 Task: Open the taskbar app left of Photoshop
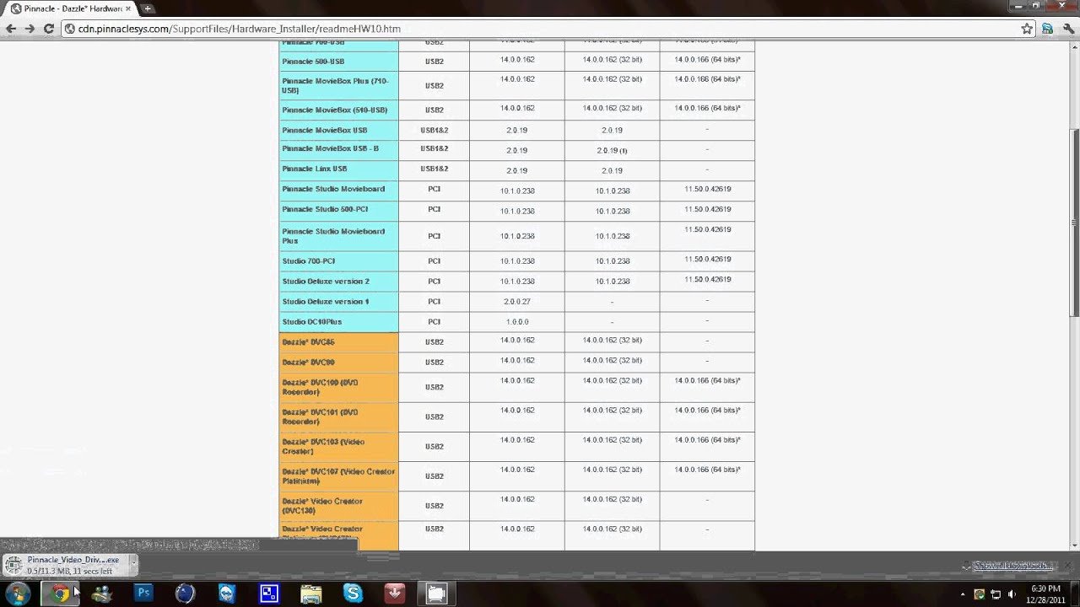coord(102,594)
